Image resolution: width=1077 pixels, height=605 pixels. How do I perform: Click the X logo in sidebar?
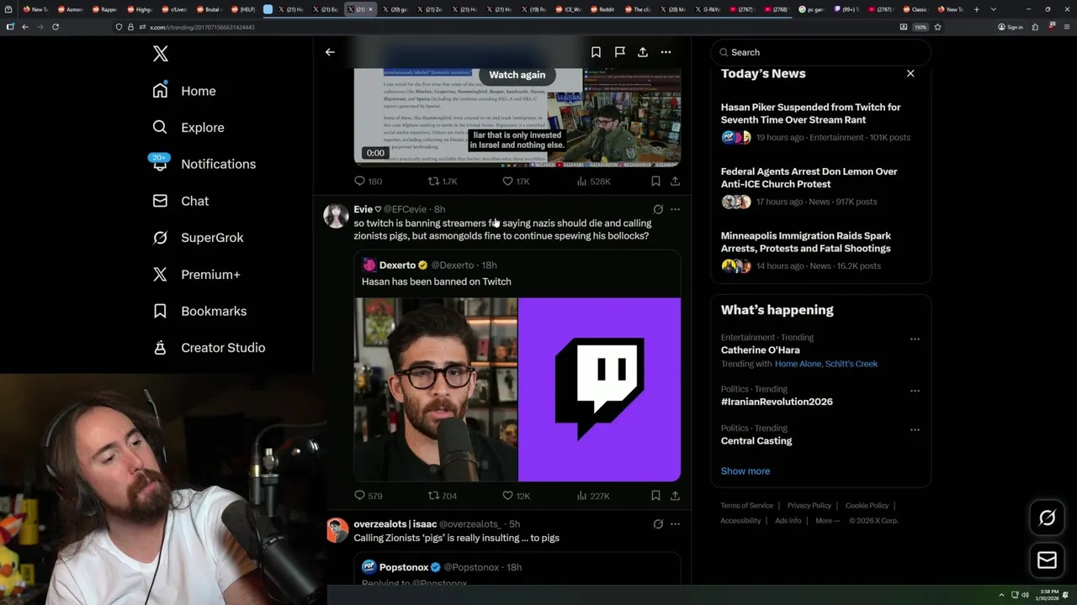pyautogui.click(x=161, y=54)
